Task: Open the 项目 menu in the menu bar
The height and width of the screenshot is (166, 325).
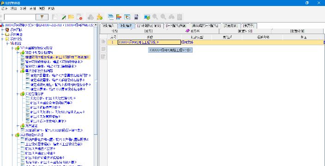Action: (x=13, y=9)
